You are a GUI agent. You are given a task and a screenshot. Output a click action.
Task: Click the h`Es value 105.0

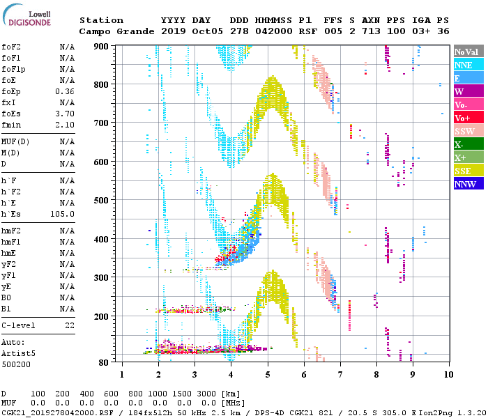click(62, 215)
